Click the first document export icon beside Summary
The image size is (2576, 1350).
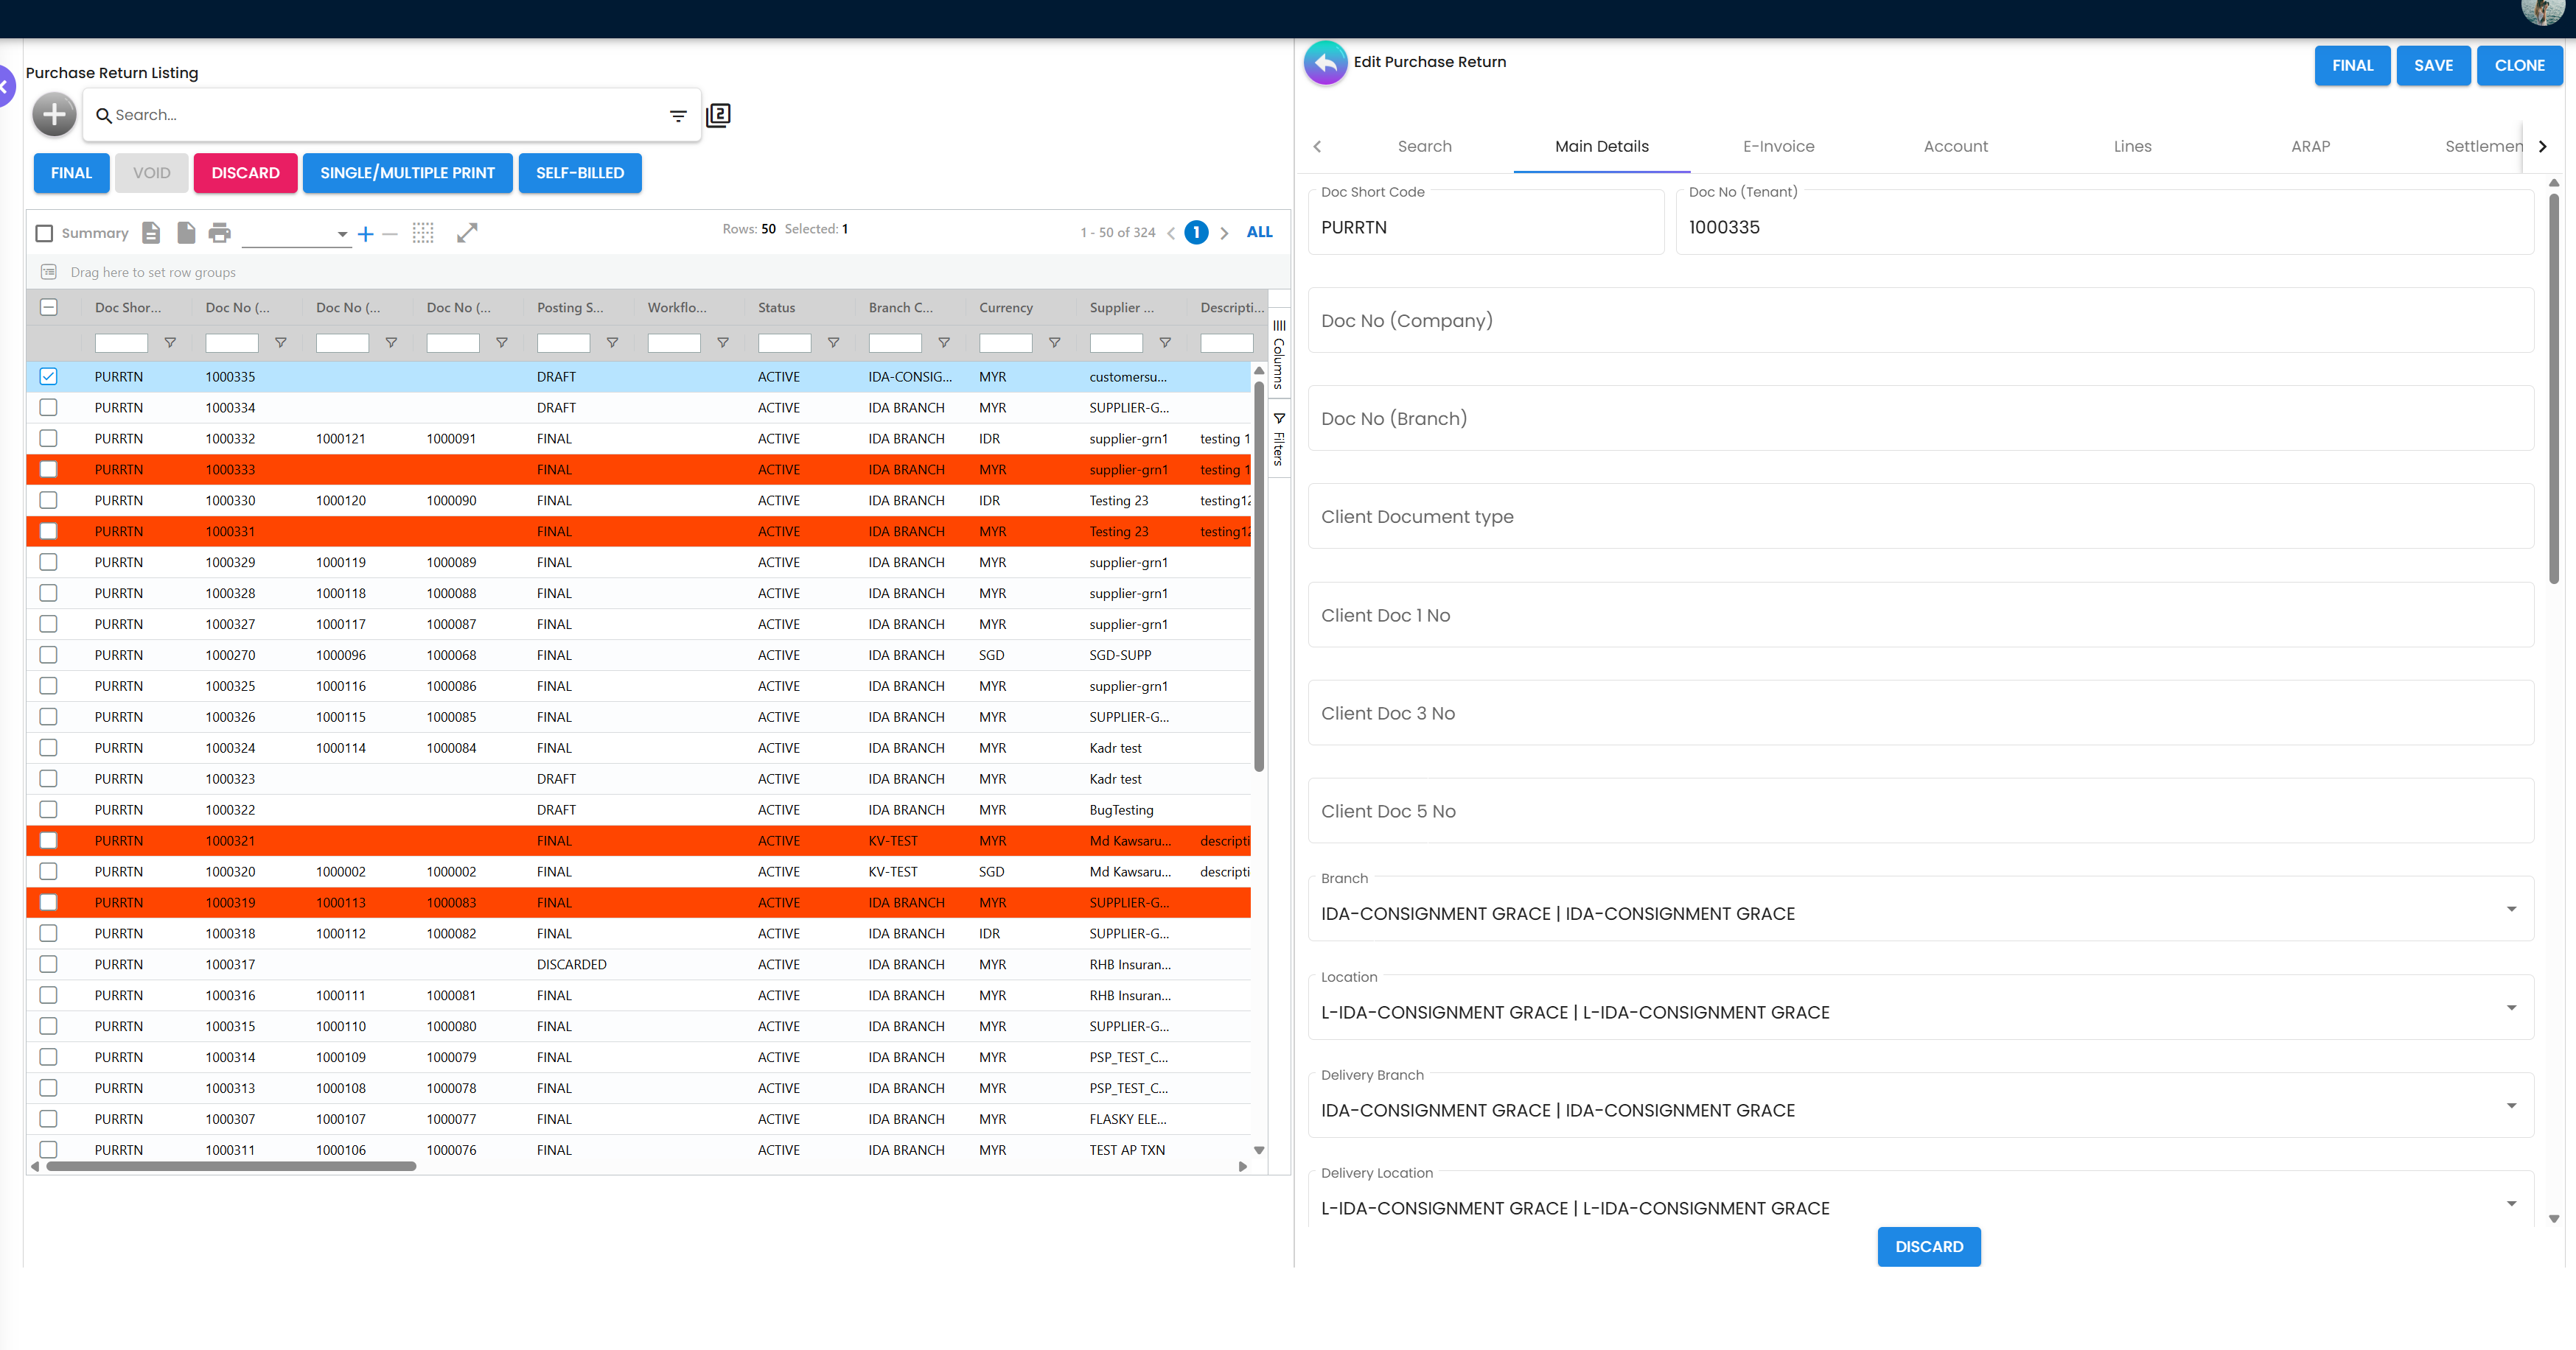(151, 233)
